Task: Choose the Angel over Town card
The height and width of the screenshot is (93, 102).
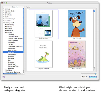Action: tap(77, 54)
